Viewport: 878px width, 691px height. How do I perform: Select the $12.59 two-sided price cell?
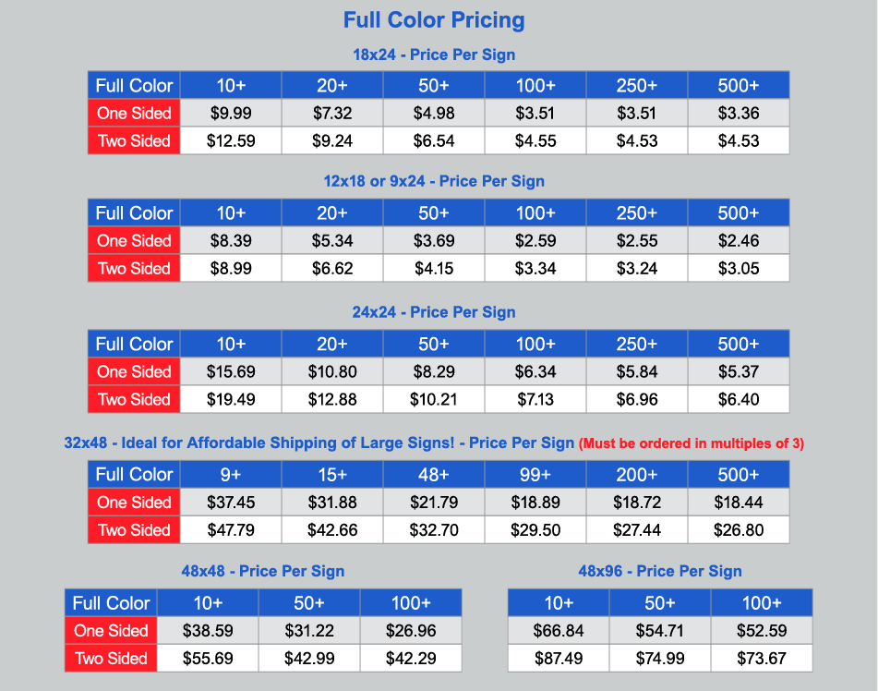click(231, 140)
